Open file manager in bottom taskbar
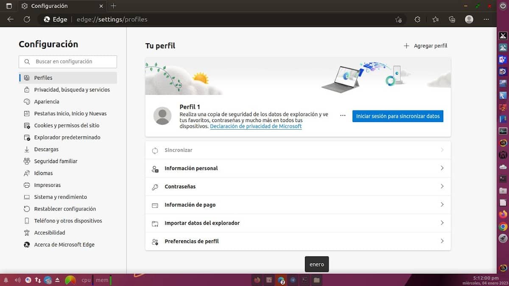The height and width of the screenshot is (286, 509). (x=316, y=280)
